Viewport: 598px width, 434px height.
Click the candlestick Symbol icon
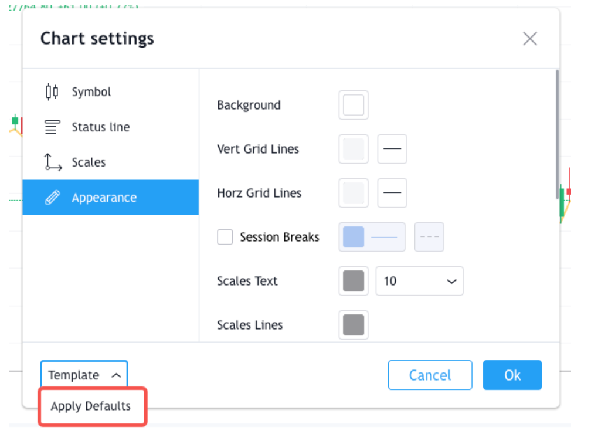point(52,92)
